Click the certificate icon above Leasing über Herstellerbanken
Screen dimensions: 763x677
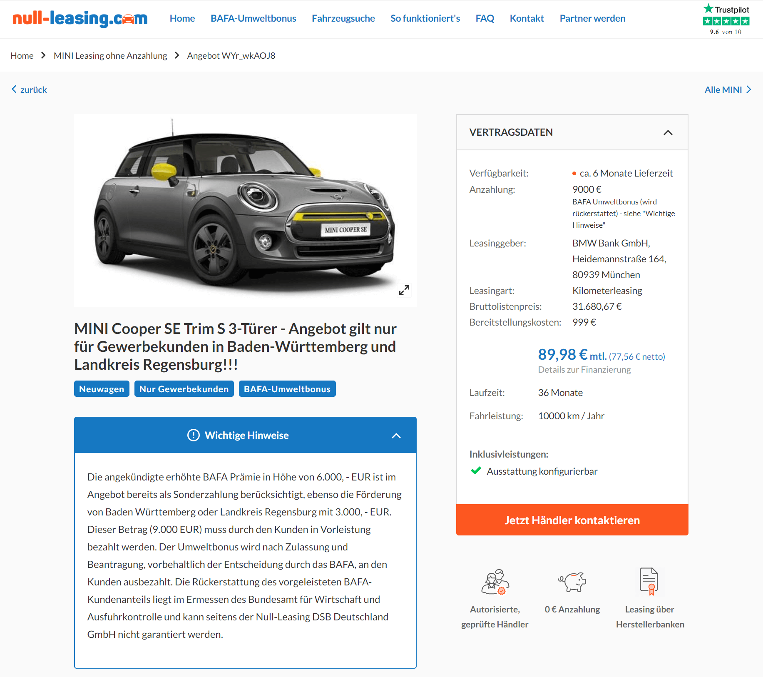pyautogui.click(x=649, y=581)
